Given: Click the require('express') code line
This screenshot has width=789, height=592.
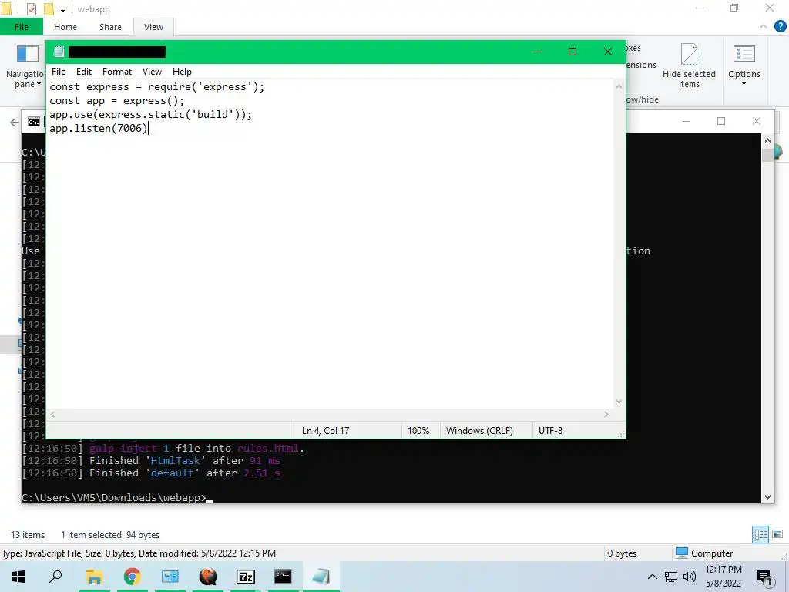Looking at the screenshot, I should click(x=156, y=86).
